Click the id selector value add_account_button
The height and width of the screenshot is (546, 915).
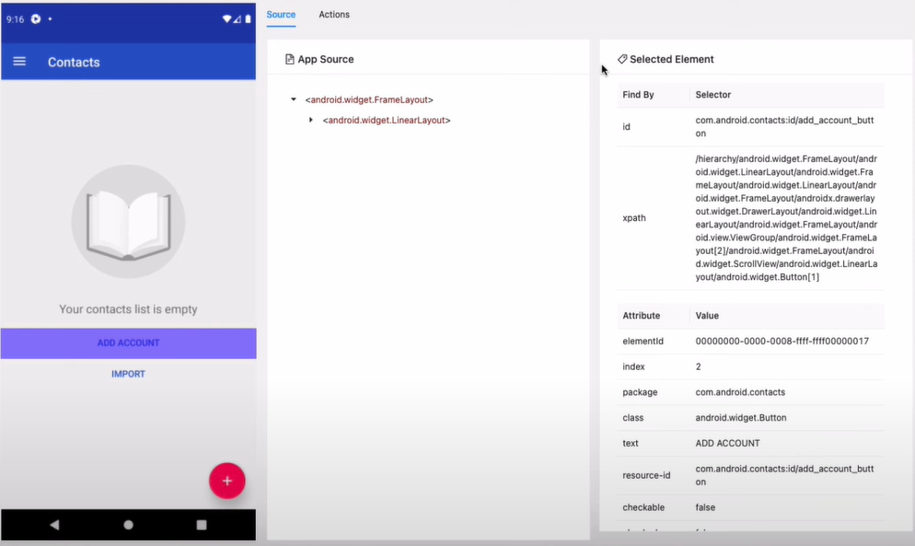coord(784,127)
